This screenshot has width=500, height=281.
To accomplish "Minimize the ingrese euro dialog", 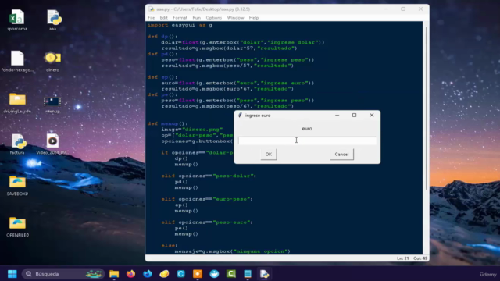I will coord(337,116).
